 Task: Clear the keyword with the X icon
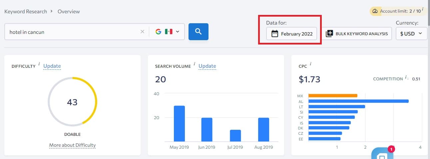pyautogui.click(x=142, y=32)
